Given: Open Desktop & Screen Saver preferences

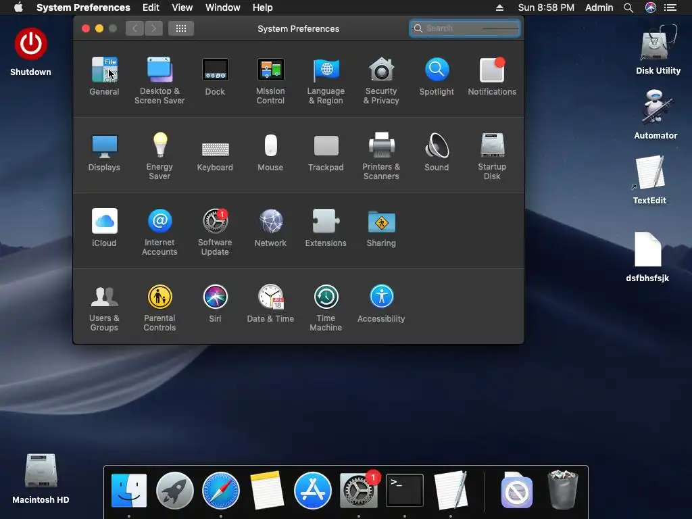Looking at the screenshot, I should pos(159,80).
